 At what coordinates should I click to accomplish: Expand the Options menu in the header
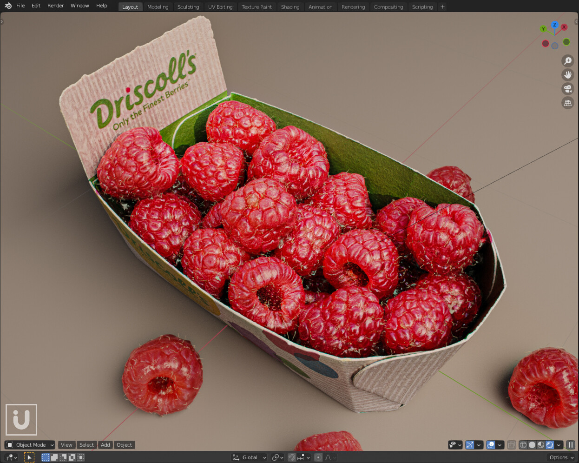click(x=560, y=457)
